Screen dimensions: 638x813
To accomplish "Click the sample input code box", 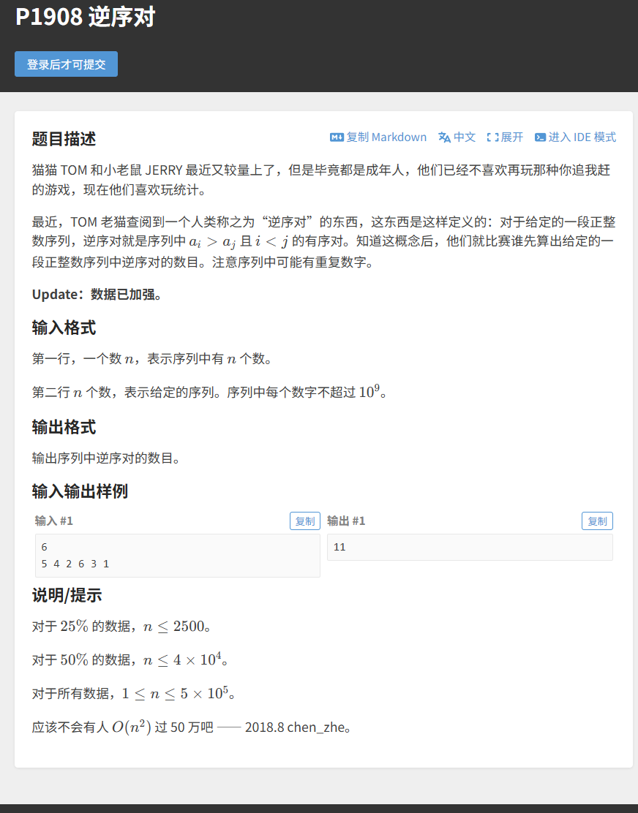I will (x=178, y=556).
